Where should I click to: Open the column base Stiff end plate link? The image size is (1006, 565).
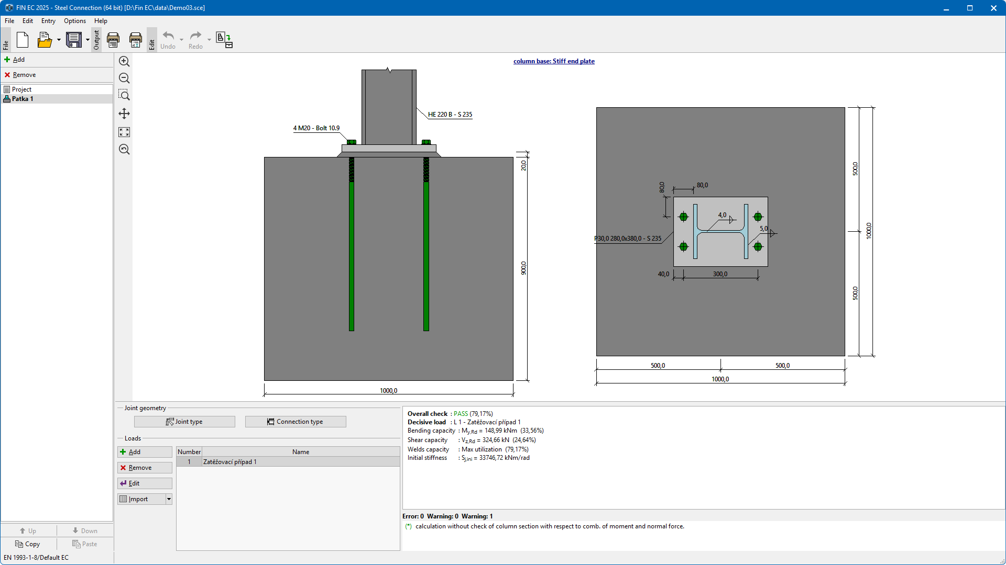point(554,61)
